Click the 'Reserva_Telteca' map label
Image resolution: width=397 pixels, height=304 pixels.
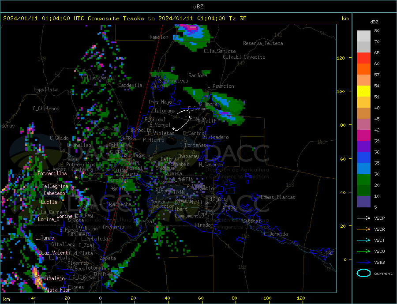pos(263,43)
